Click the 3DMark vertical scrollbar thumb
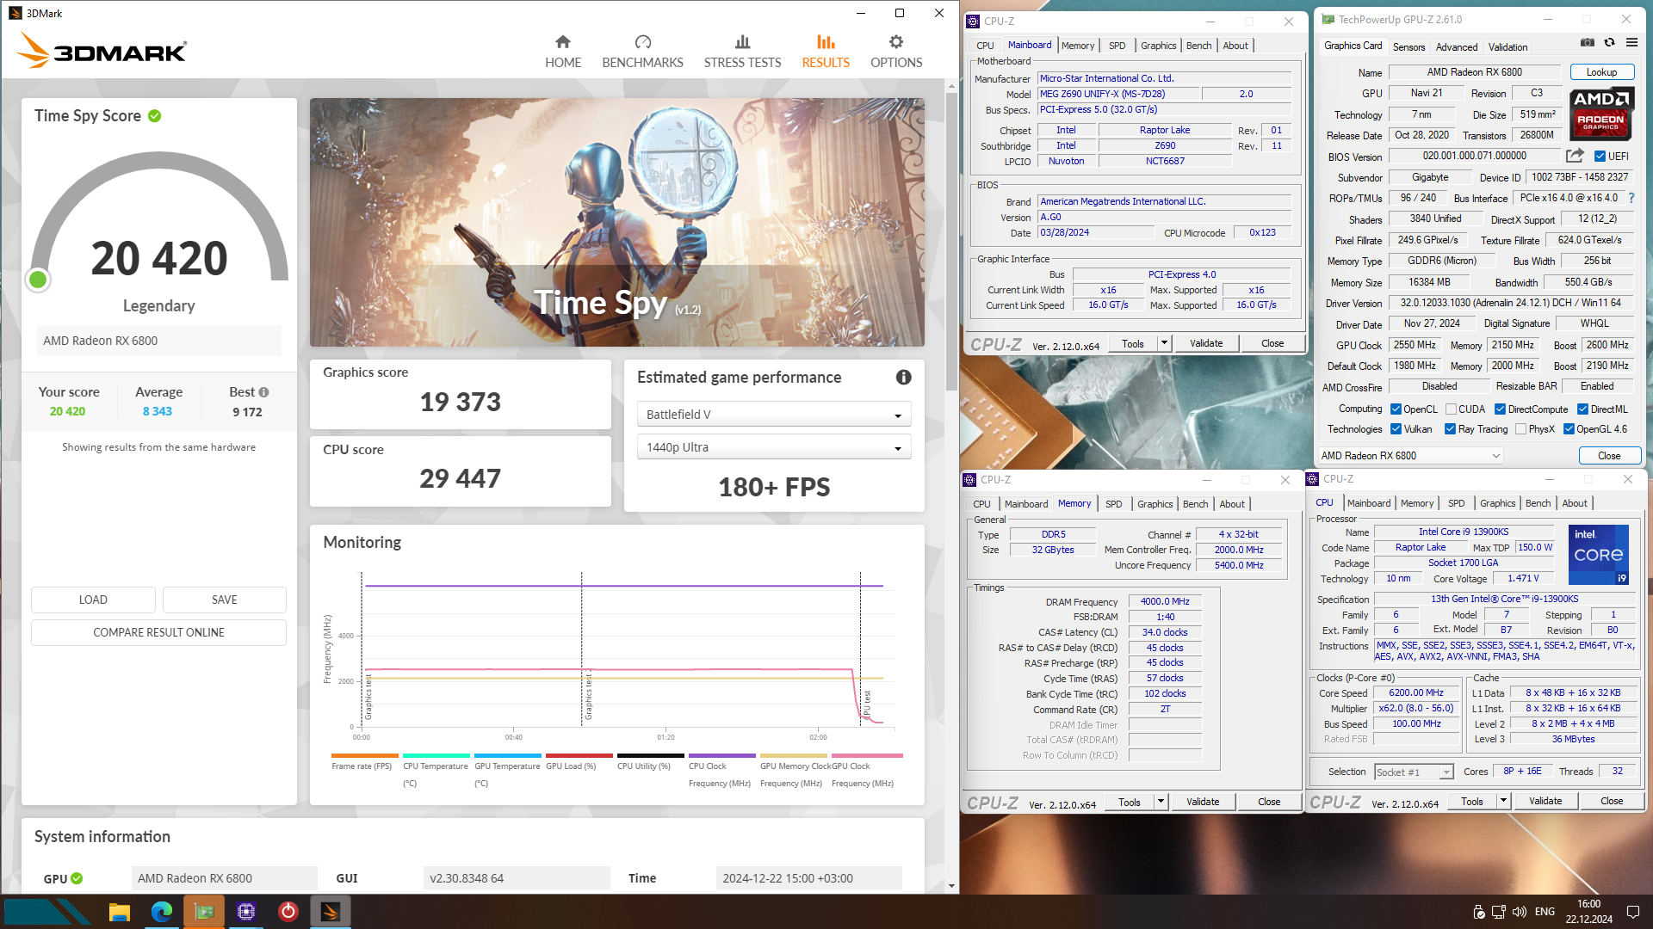The width and height of the screenshot is (1653, 929). 951,241
